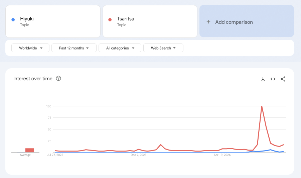Open the Web Search type dropdown
The height and width of the screenshot is (178, 301).
[163, 48]
